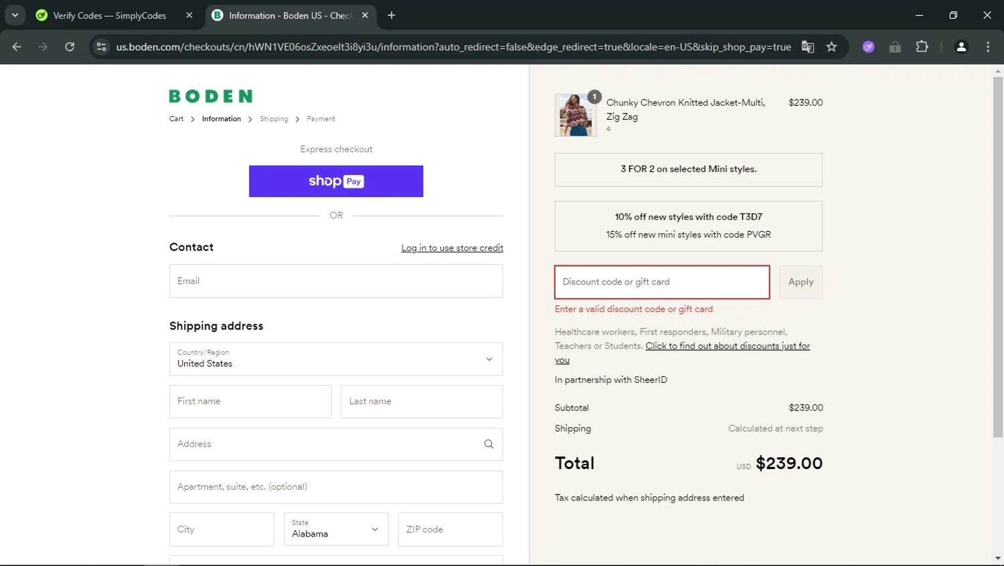Viewport: 1004px width, 566px height.
Task: Reload the current page
Action: (x=70, y=47)
